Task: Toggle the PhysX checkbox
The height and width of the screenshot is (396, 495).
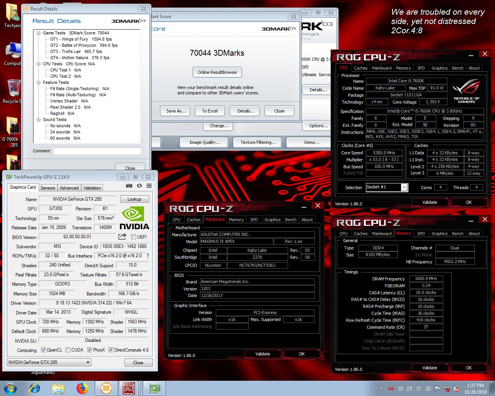Action: (90, 350)
